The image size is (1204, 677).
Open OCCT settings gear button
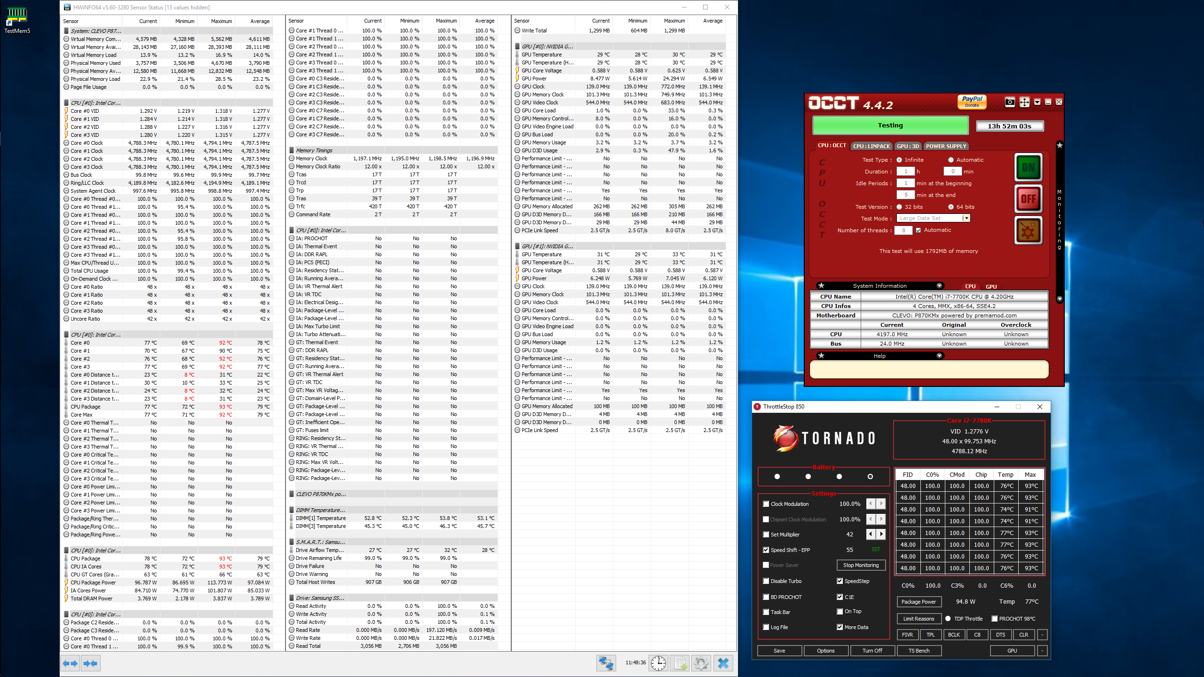click(x=1028, y=230)
